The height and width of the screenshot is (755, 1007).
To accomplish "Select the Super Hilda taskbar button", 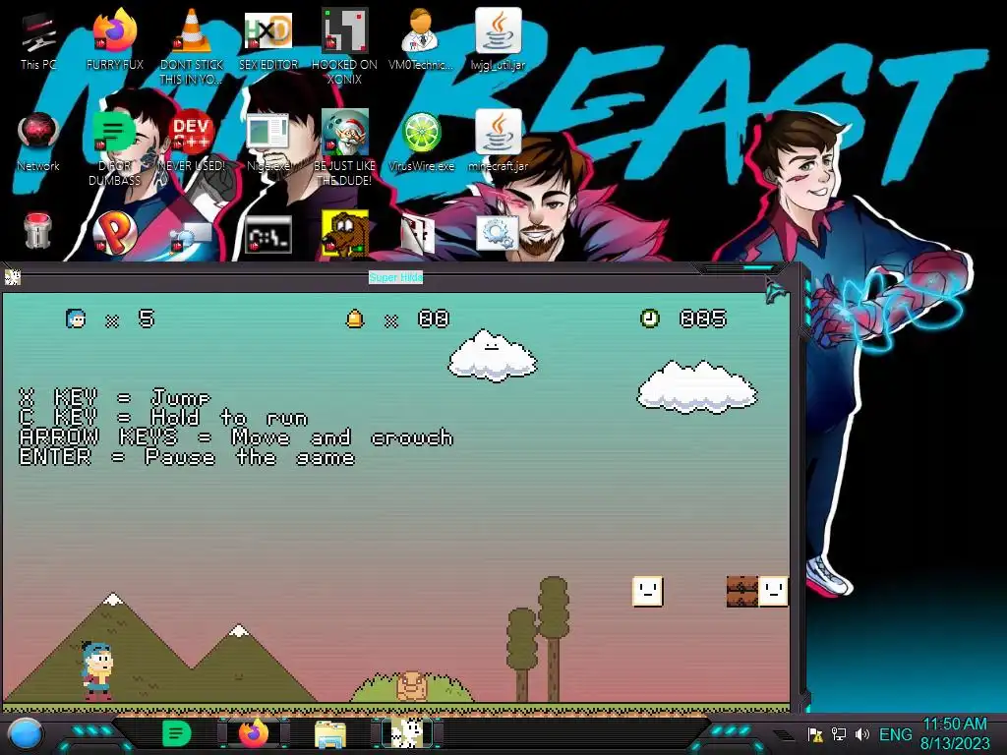I will click(x=407, y=733).
